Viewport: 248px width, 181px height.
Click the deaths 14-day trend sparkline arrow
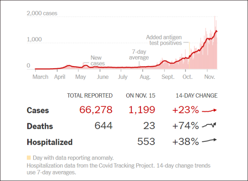[x=209, y=125]
